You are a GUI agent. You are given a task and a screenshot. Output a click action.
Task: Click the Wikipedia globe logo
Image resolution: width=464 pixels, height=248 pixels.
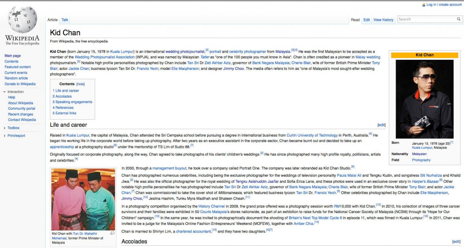[22, 20]
